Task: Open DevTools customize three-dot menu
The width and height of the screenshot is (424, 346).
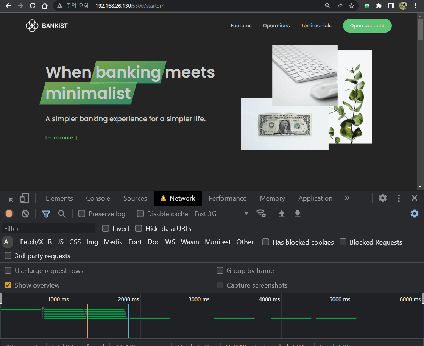Action: pos(399,198)
